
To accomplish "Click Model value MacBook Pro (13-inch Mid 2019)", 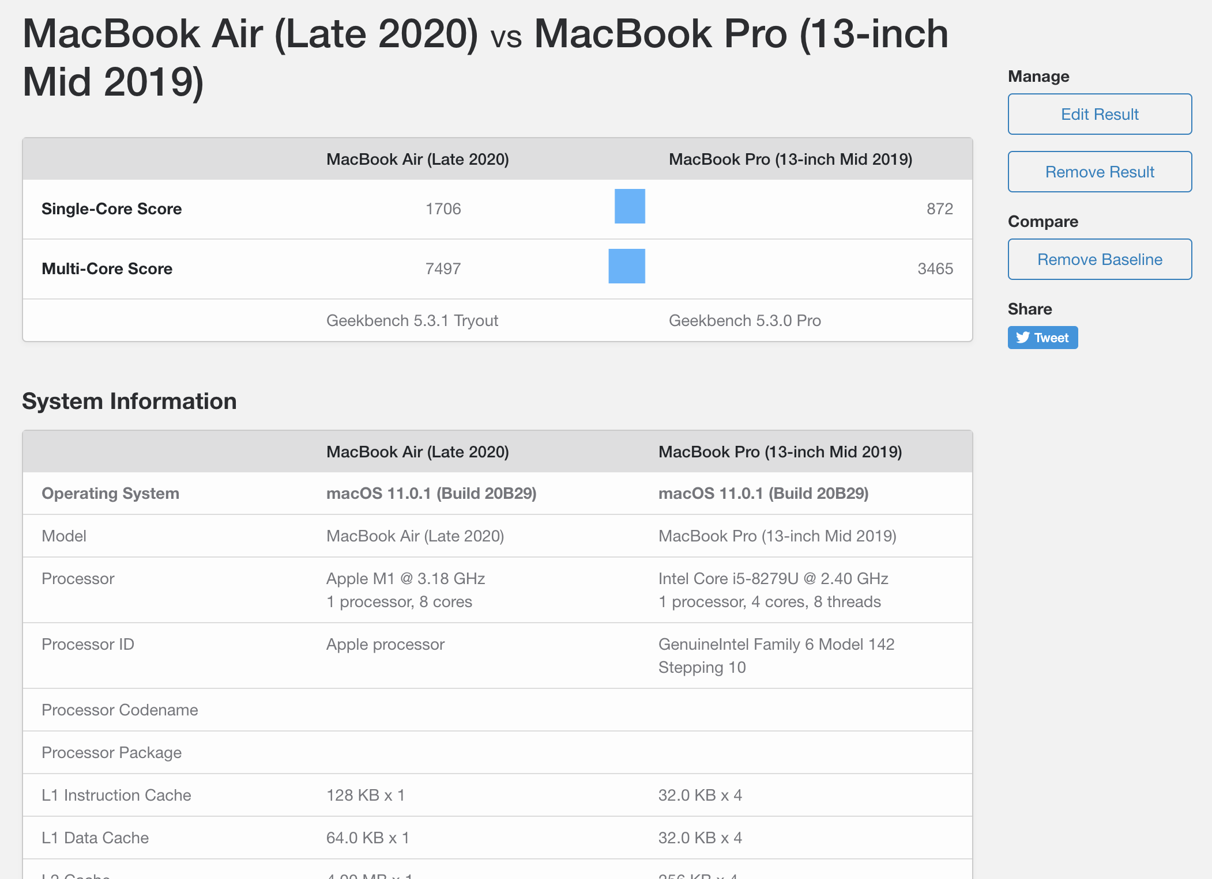I will coord(777,536).
